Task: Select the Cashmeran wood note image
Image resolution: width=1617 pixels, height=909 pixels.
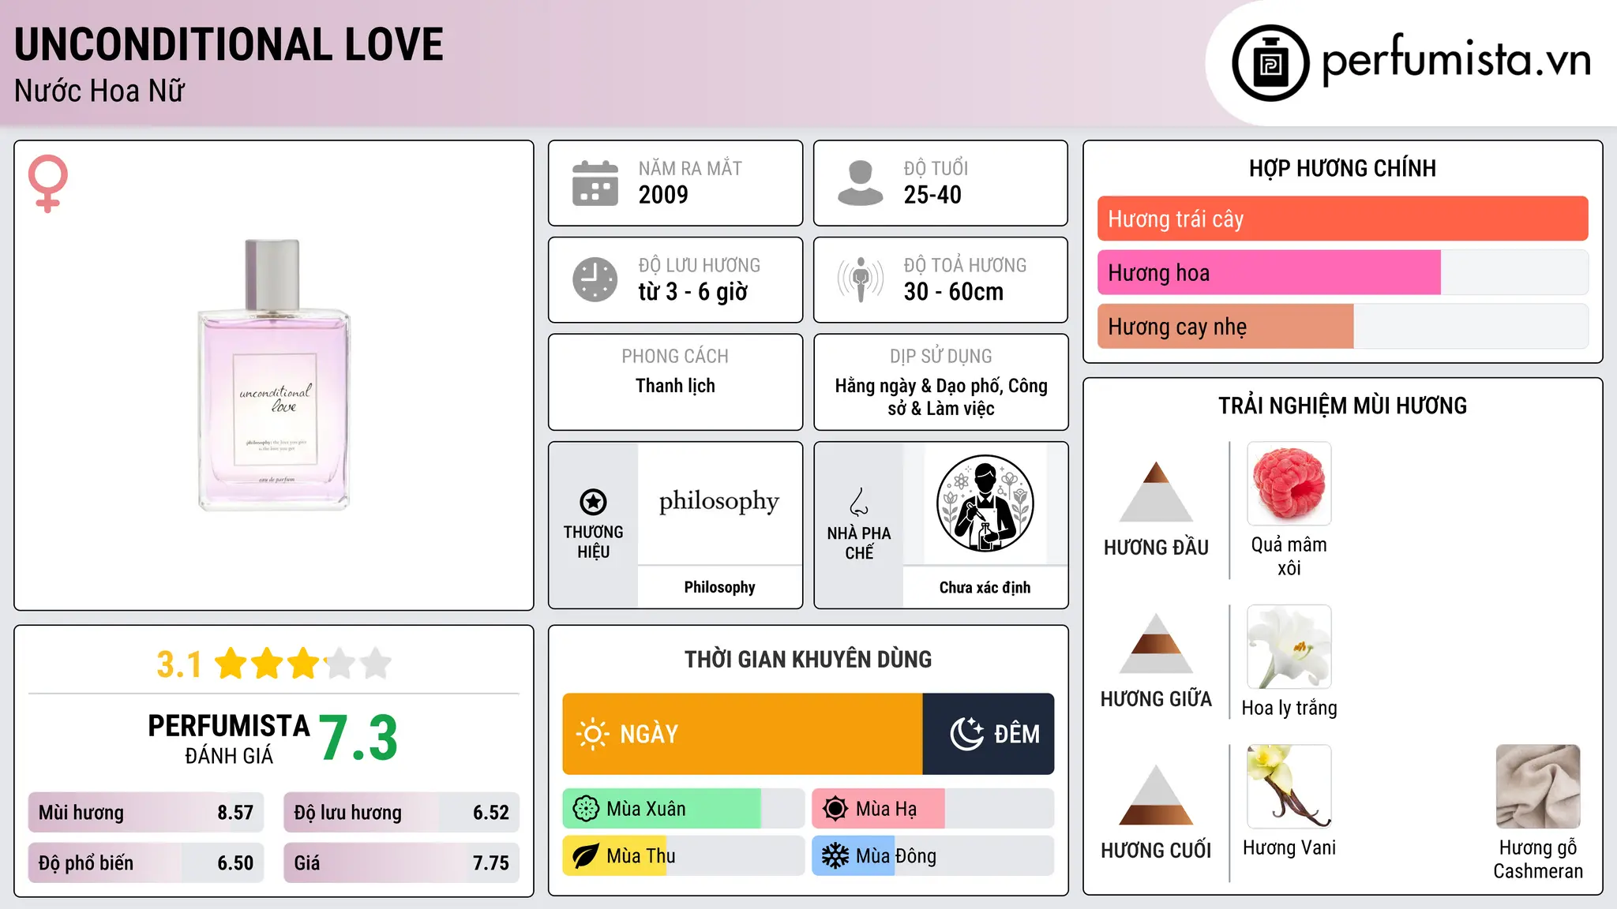Action: coord(1538,787)
